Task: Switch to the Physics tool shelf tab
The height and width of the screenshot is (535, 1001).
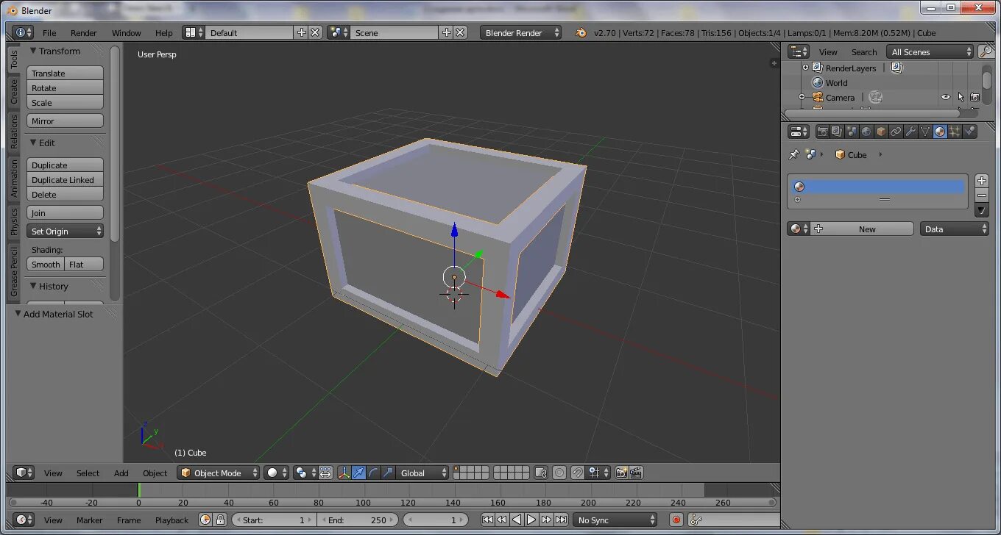Action: pyautogui.click(x=13, y=221)
